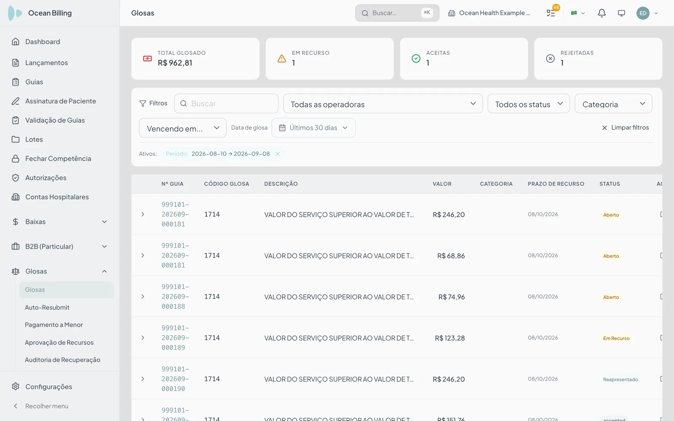Screen dimensions: 674x421
Task: Expand the Baixas menu group
Action: click(60, 222)
